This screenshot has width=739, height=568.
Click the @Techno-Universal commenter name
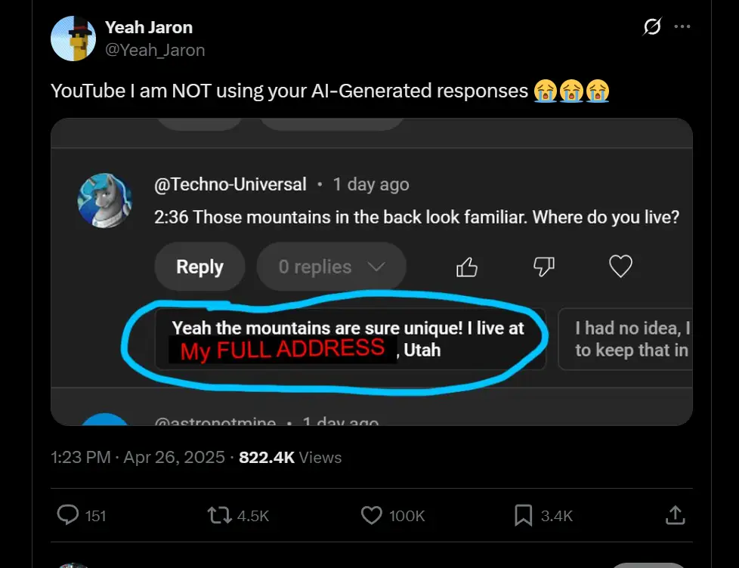point(230,184)
